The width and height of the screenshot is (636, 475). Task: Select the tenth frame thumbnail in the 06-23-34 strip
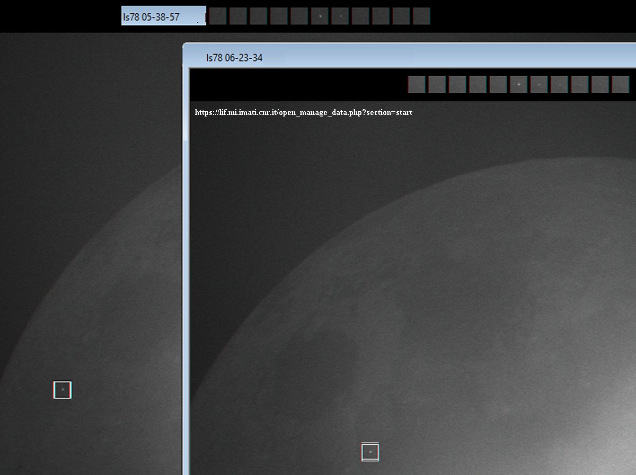600,85
